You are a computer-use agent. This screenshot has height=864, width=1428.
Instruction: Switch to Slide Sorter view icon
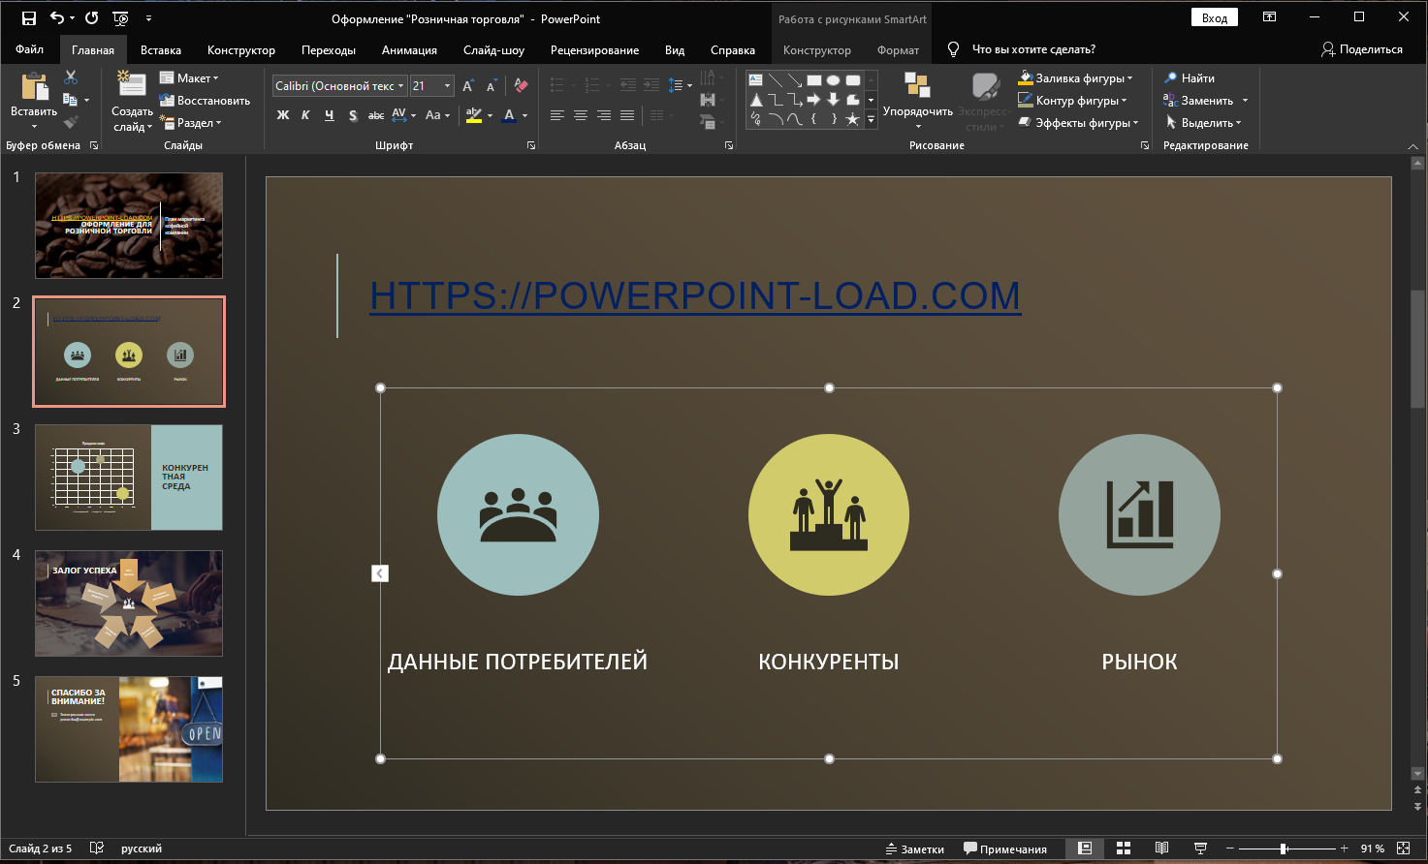pos(1122,849)
